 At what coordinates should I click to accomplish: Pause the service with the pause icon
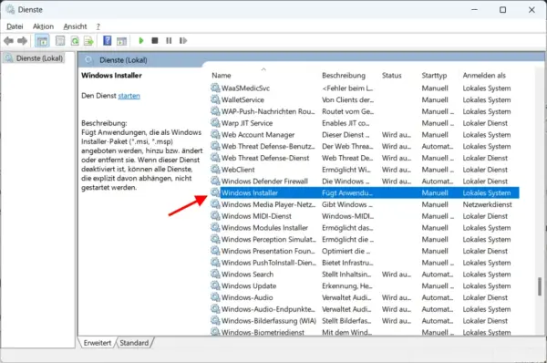pos(169,41)
